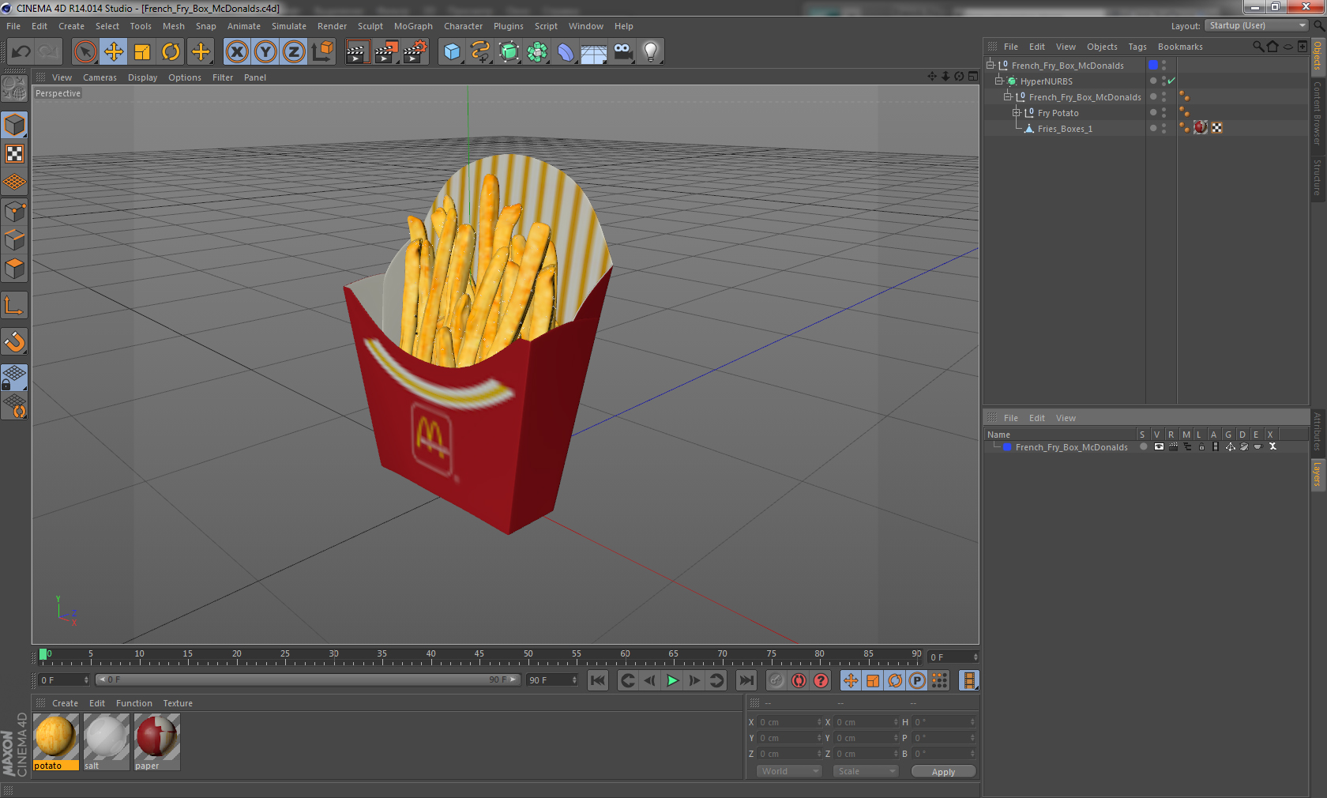1327x798 pixels.
Task: Toggle layer solo for French_Fry_Box_McDonalds layer
Action: pyautogui.click(x=1143, y=446)
